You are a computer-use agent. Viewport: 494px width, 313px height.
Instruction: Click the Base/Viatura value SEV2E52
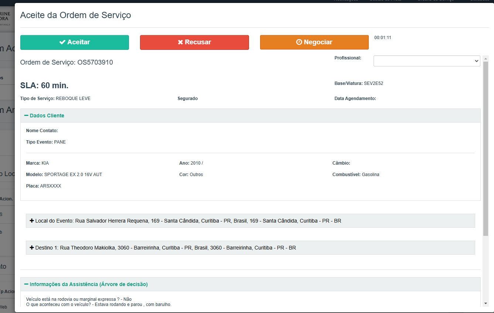373,83
